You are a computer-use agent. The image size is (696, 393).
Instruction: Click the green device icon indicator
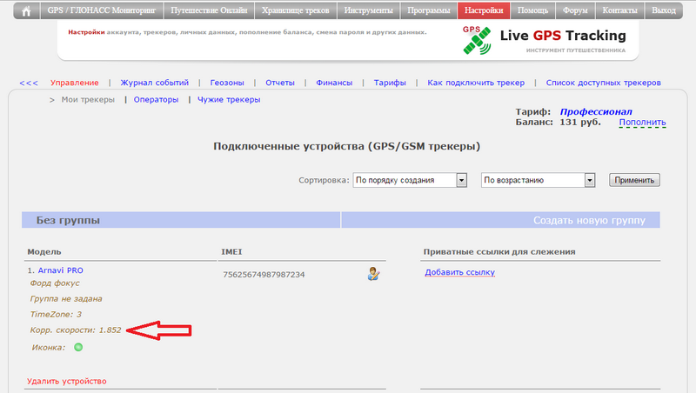tap(78, 348)
